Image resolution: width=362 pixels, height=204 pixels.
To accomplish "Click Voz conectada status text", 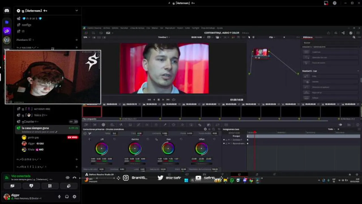I will pyautogui.click(x=21, y=176).
